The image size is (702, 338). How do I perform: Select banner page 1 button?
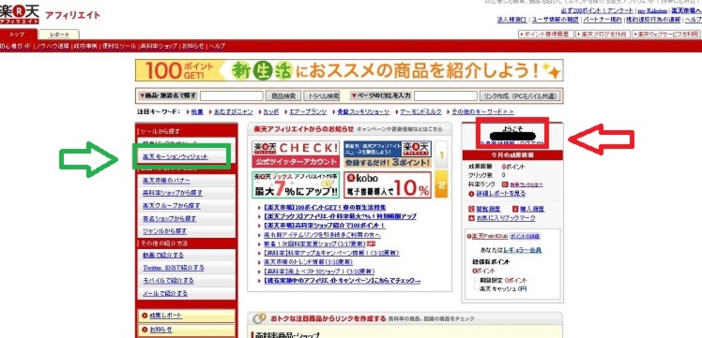click(x=442, y=155)
